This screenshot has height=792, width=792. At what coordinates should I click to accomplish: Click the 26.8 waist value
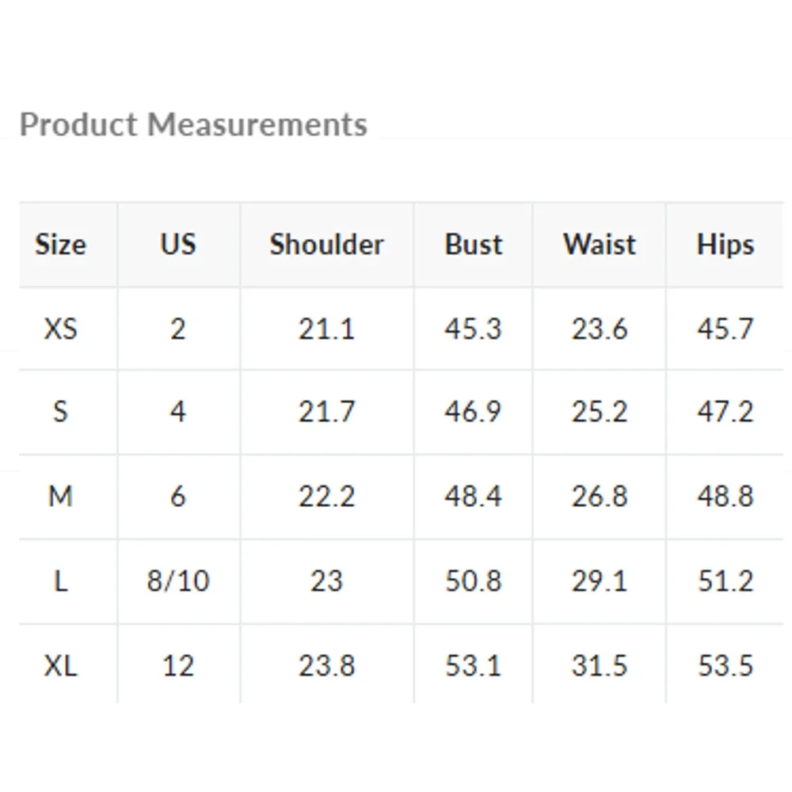(x=600, y=496)
